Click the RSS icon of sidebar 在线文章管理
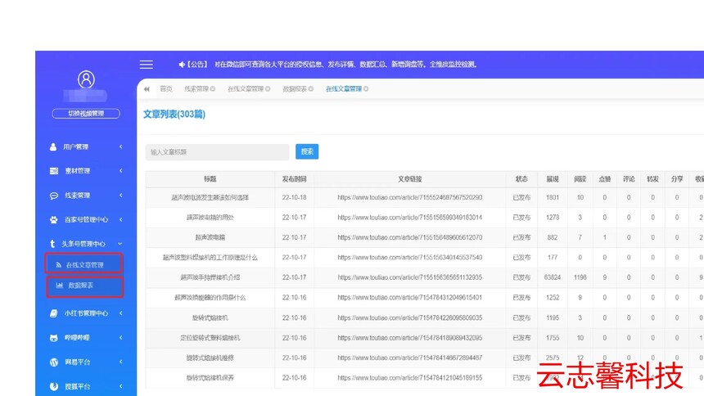Viewport: 704px width, 396px height. [58, 265]
